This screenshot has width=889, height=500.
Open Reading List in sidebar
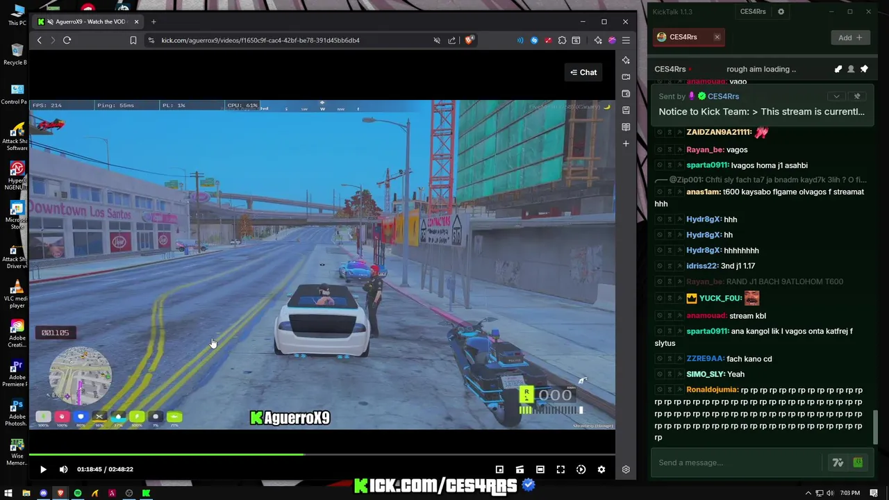(x=626, y=127)
